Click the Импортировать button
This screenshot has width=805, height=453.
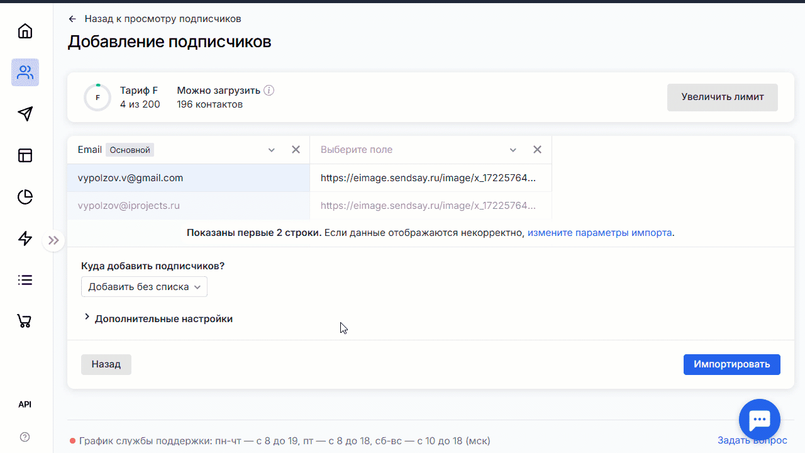731,364
